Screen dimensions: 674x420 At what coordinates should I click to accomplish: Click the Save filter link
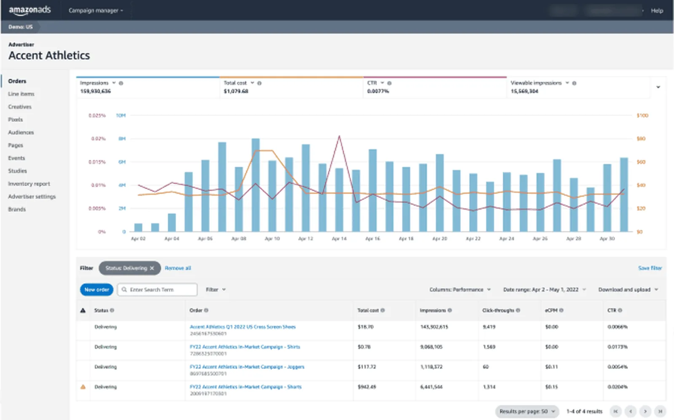[x=650, y=268]
